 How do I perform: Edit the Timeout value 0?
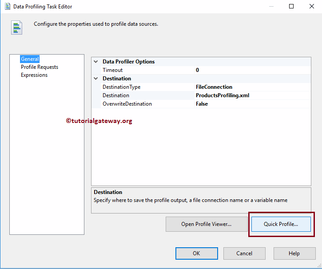click(252, 70)
